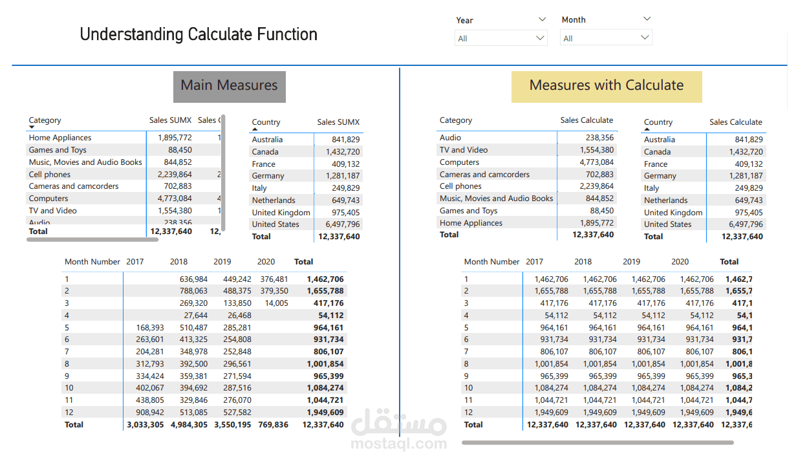Click the Understanding Calculate Function title
Screen dimensions: 798x461
[x=199, y=34]
